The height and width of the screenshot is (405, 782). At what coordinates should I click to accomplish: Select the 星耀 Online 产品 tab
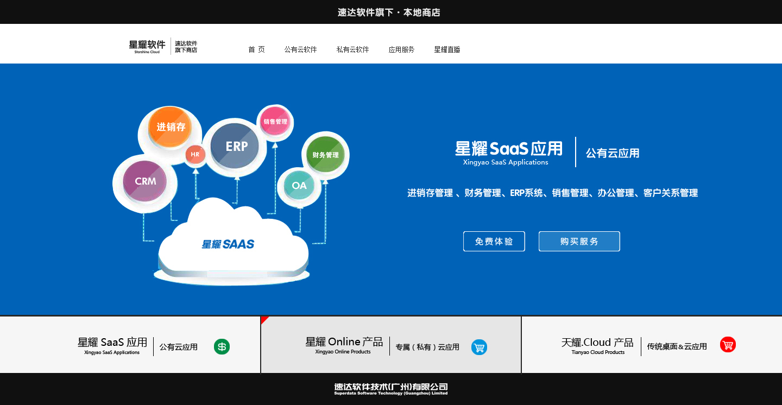pos(391,345)
